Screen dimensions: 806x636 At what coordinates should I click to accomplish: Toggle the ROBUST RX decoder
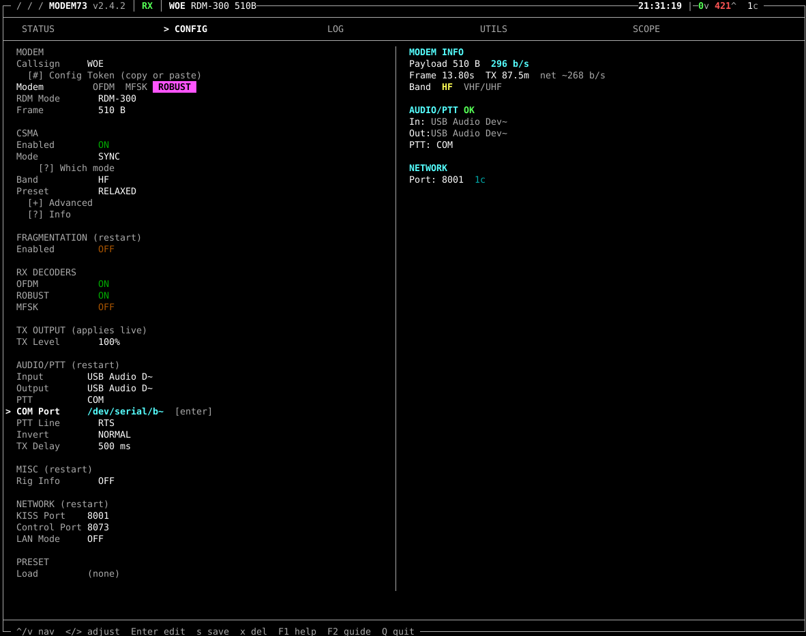pos(104,296)
